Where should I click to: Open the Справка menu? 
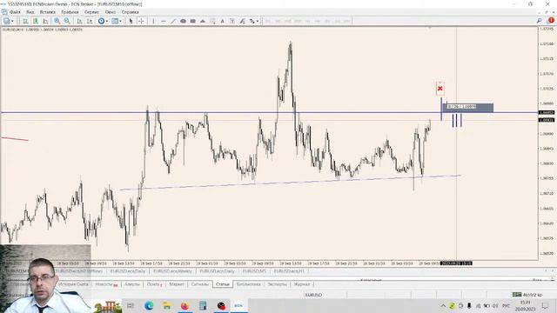(130, 12)
